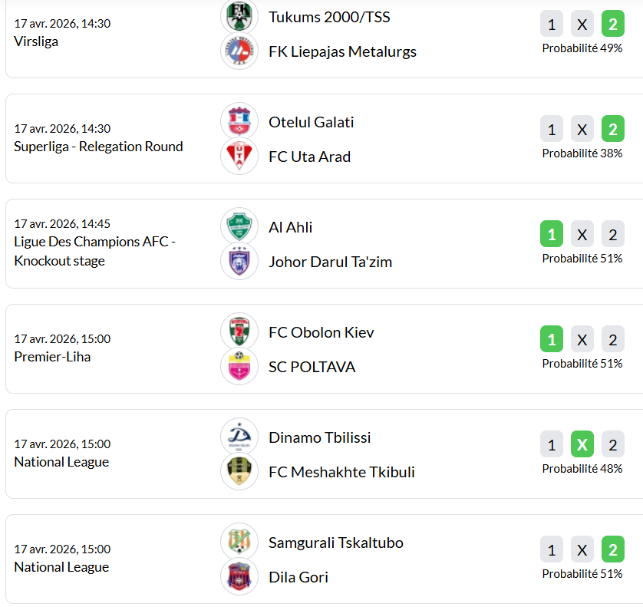Click the Johor Darul Ta'zim team logo
The height and width of the screenshot is (607, 643).
point(239,262)
